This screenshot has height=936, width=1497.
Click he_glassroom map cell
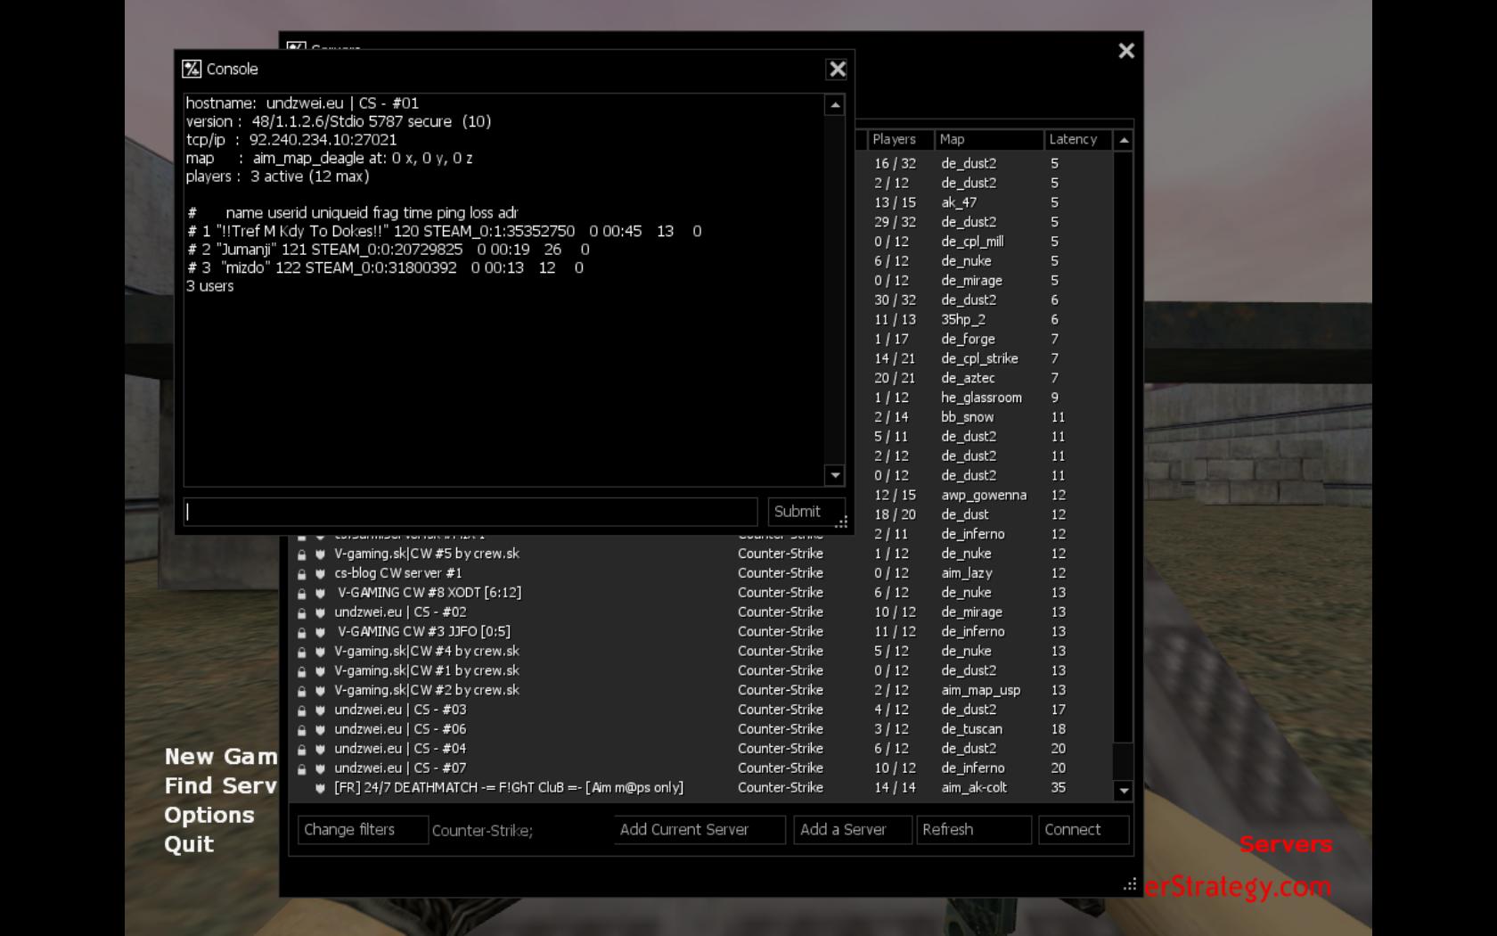click(981, 398)
